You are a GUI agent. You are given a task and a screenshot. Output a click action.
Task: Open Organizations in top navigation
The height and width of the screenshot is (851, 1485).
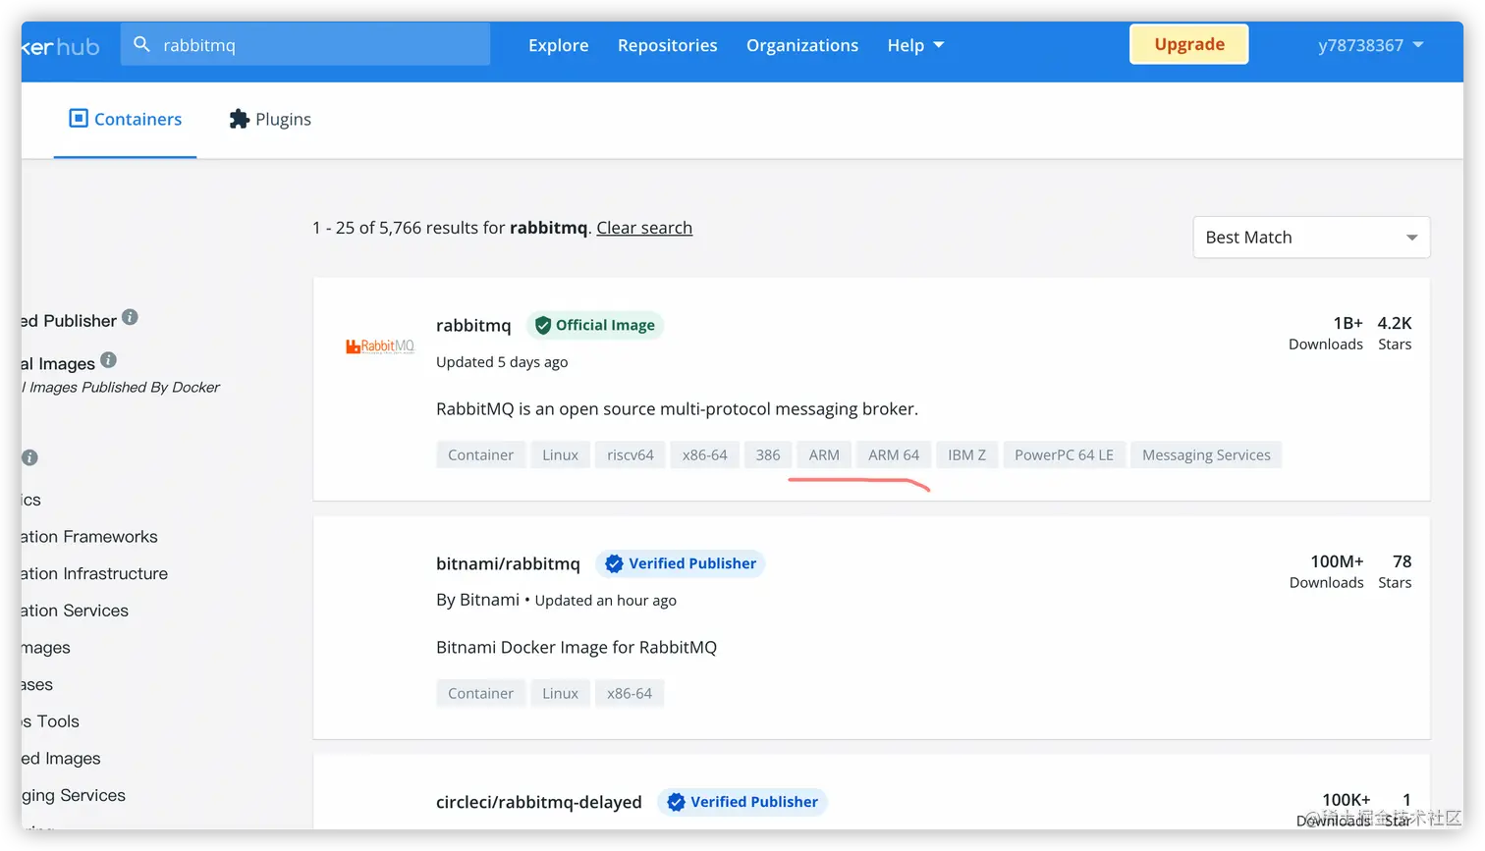pos(802,45)
